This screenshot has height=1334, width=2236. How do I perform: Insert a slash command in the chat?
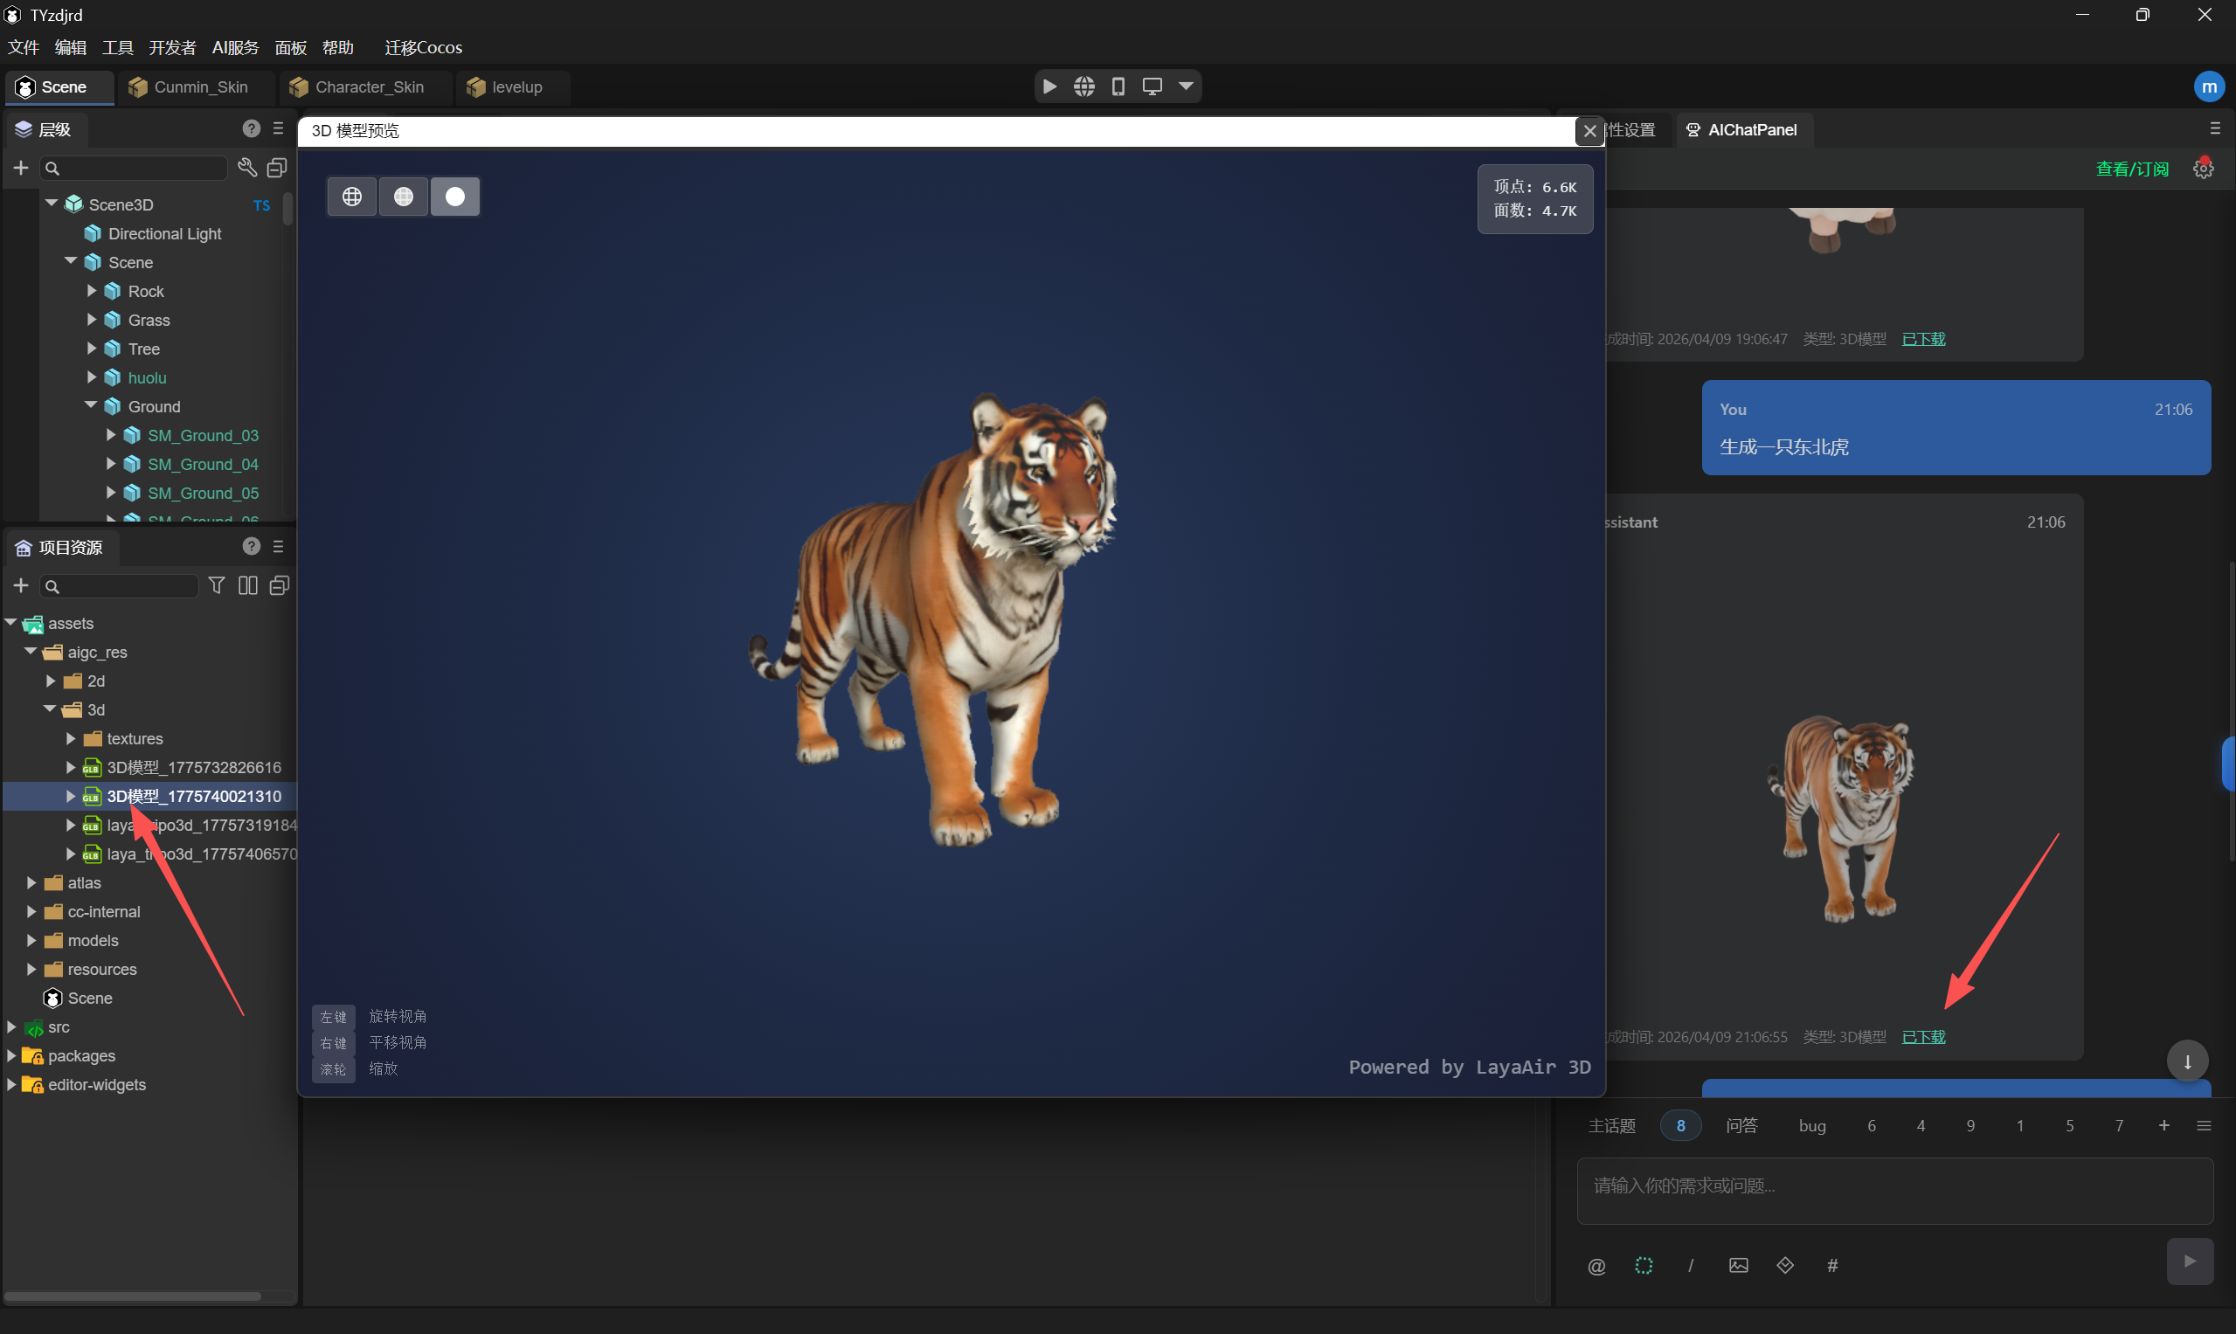pyautogui.click(x=1691, y=1266)
